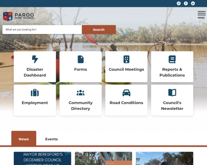Click the Reports & Publications book icon
Screen dimensions: 207x165
coord(172,59)
